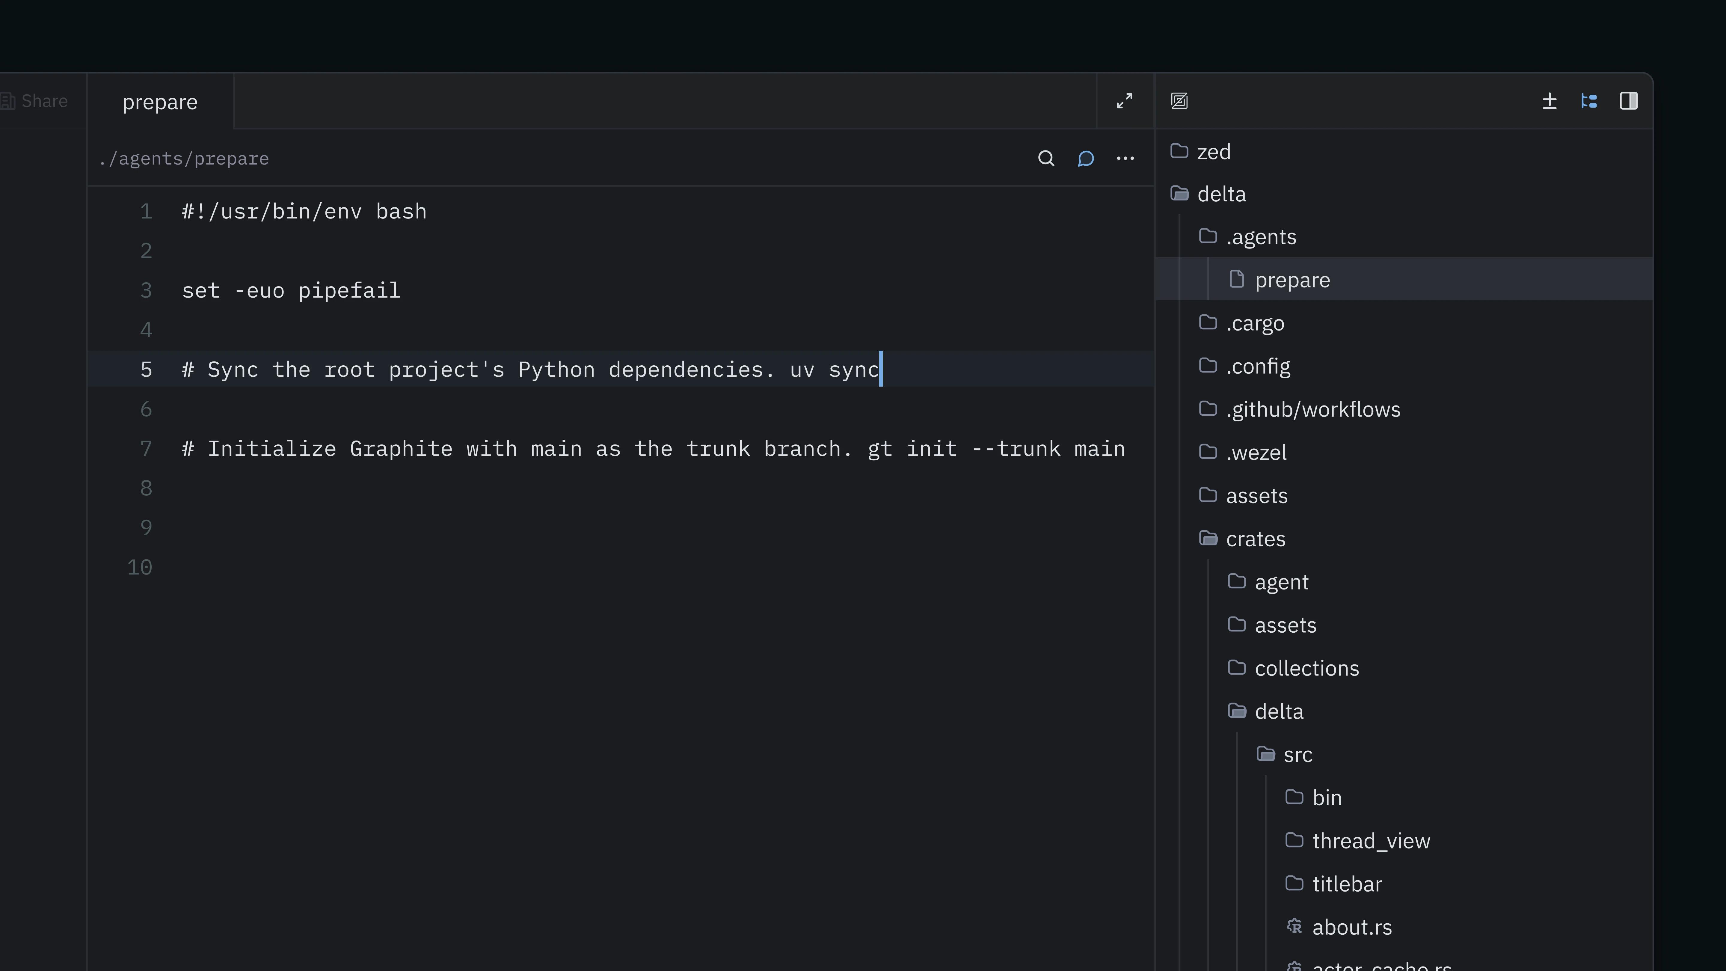
Task: Expand the bin folder
Action: tap(1404, 798)
